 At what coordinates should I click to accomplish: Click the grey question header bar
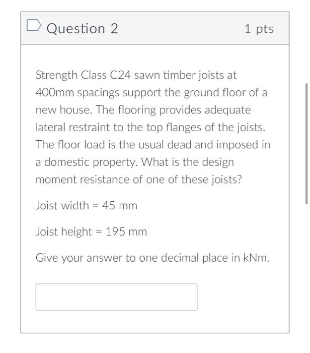coord(155,28)
